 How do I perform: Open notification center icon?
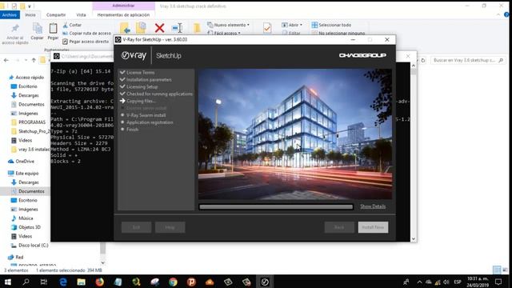[498, 282]
